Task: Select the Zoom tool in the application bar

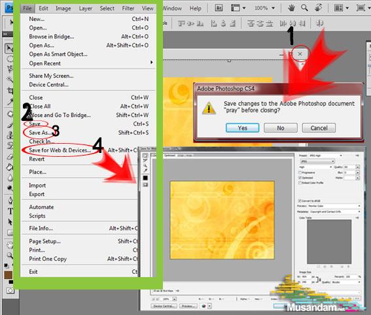Action: [x=304, y=8]
